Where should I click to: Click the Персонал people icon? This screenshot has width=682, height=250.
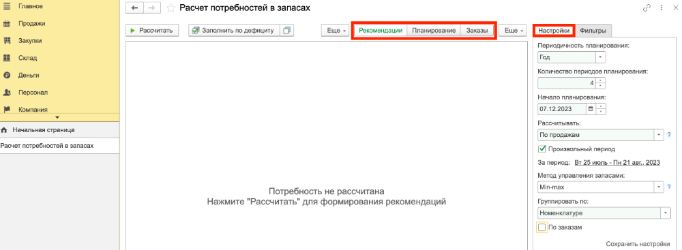point(7,93)
